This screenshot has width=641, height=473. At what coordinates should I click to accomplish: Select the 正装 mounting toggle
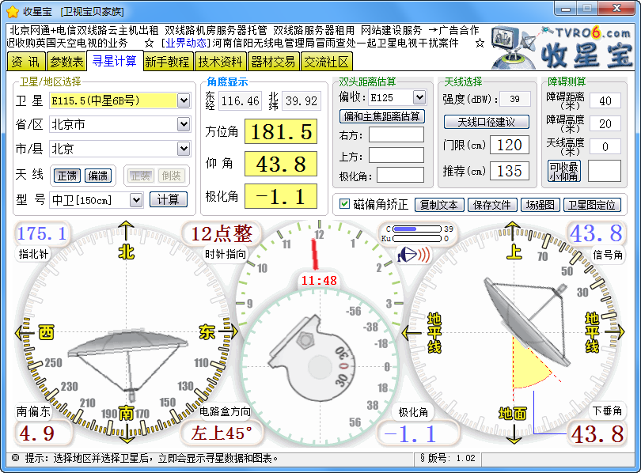tap(140, 176)
